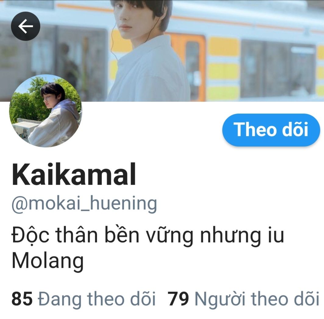Viewport: 324px width, 319px height.
Task: Tap the following count number 85
Action: point(22,299)
